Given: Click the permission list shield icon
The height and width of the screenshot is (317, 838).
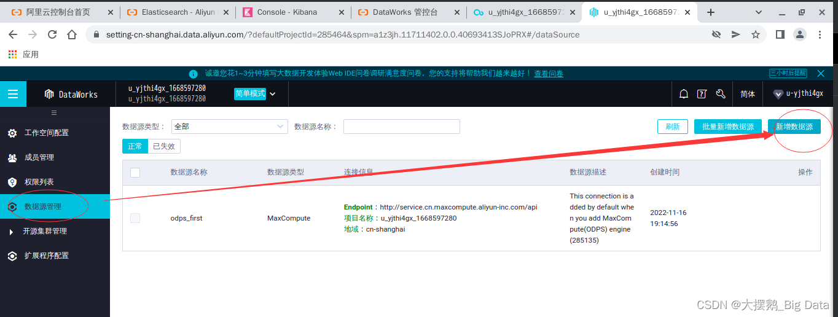Looking at the screenshot, I should pyautogui.click(x=12, y=182).
